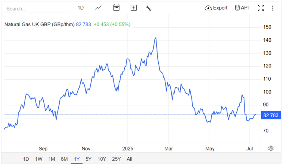Click the Mar label on time axis
The width and height of the screenshot is (283, 164).
pyautogui.click(x=169, y=149)
